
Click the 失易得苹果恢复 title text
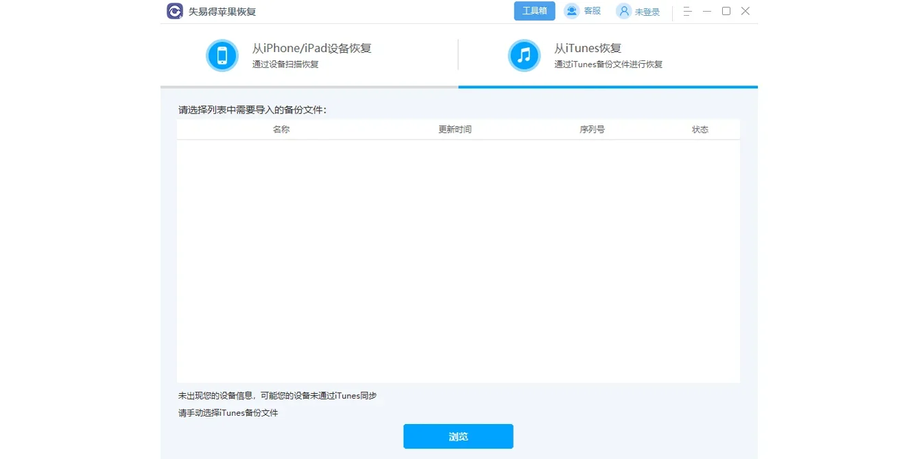tap(222, 12)
